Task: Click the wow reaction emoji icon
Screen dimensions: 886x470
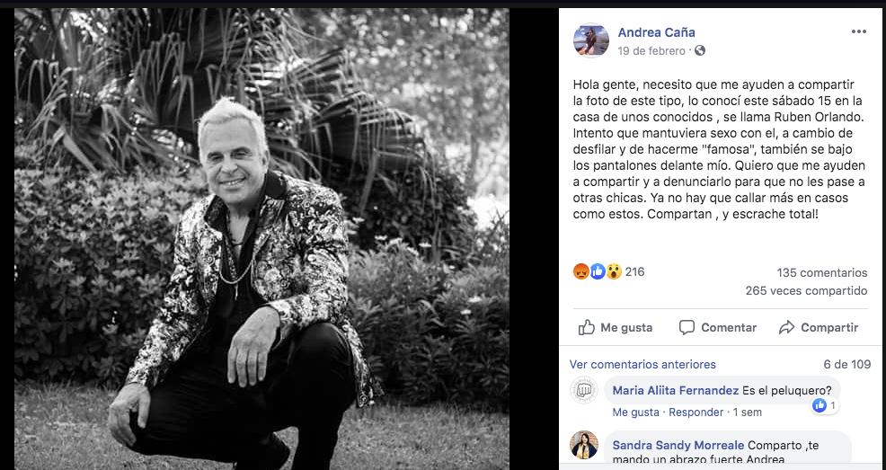Action: (x=614, y=271)
